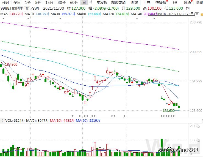Click the stock title 9988.HK[阿里巴巴-SW]
Screen dimensions: 203x157
(x=20, y=8)
